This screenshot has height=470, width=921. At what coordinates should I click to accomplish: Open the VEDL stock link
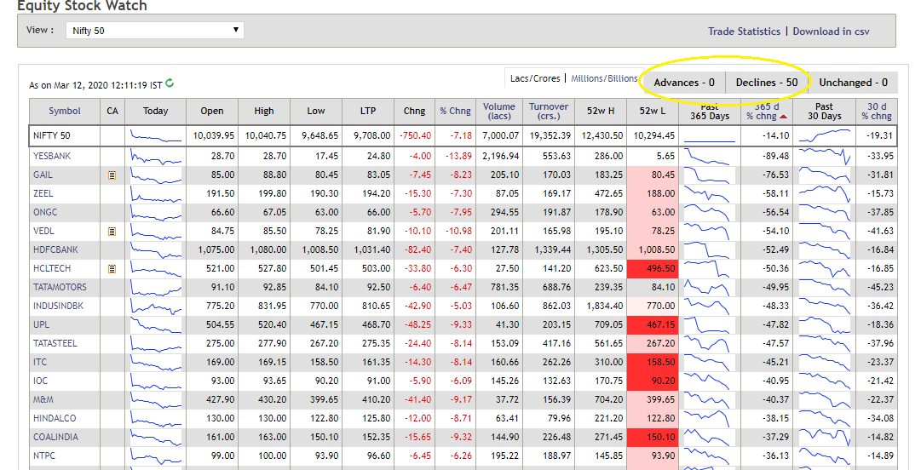(x=43, y=232)
